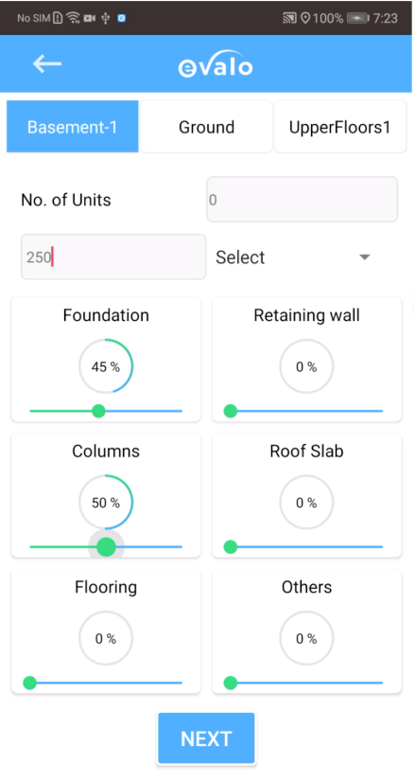Focus the field containing 250
The height and width of the screenshot is (781, 415).
point(112,257)
